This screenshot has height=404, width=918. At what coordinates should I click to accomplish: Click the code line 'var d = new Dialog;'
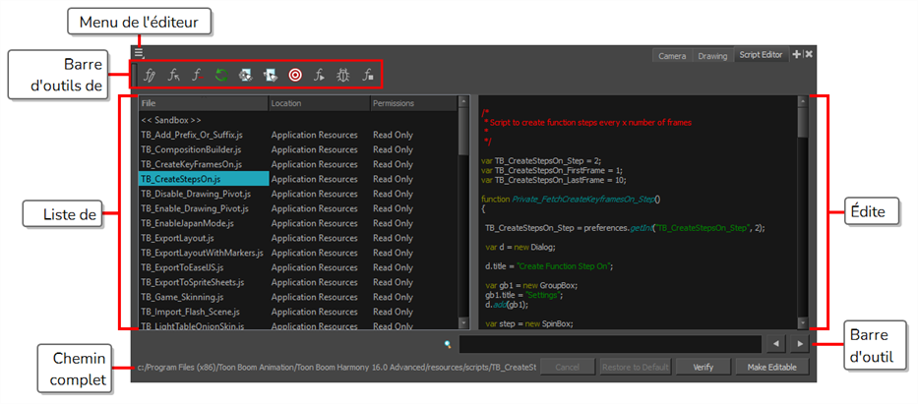(520, 247)
